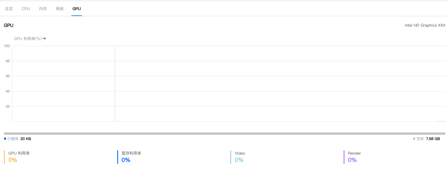Select the 已使用 legend label
The height and width of the screenshot is (184, 448).
tap(13, 139)
